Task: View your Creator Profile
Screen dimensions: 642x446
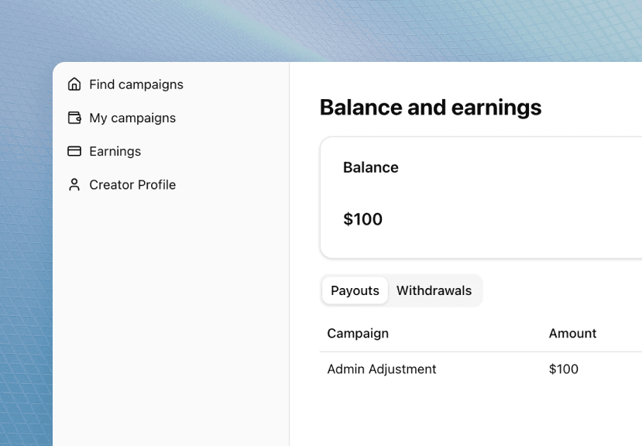Action: pos(132,184)
